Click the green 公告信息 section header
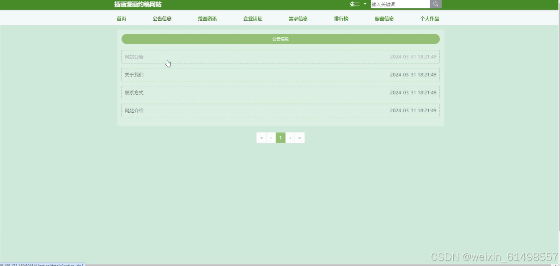This screenshot has height=266, width=560. point(280,39)
